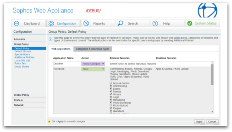Click the green System Status checkmark icon
This screenshot has width=232, height=132.
tap(190, 23)
